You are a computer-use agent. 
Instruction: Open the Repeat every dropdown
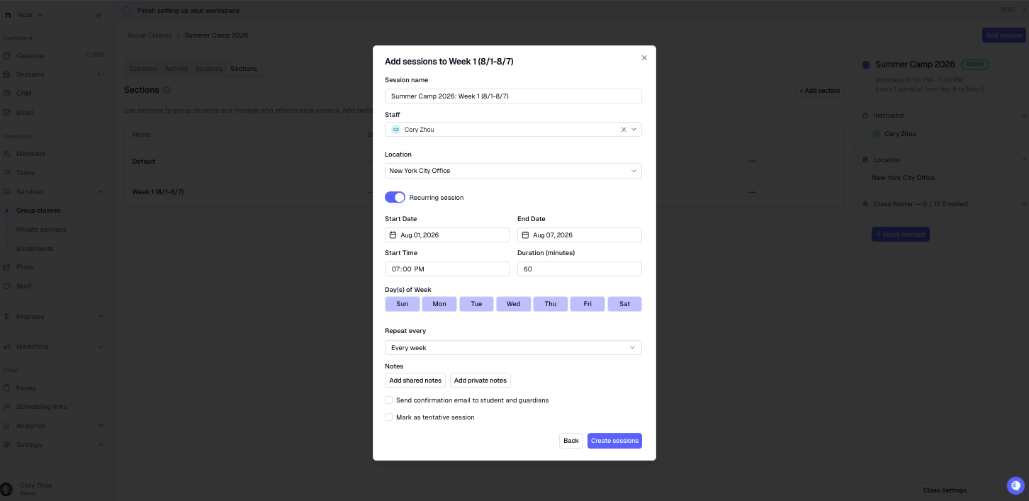[x=513, y=348]
